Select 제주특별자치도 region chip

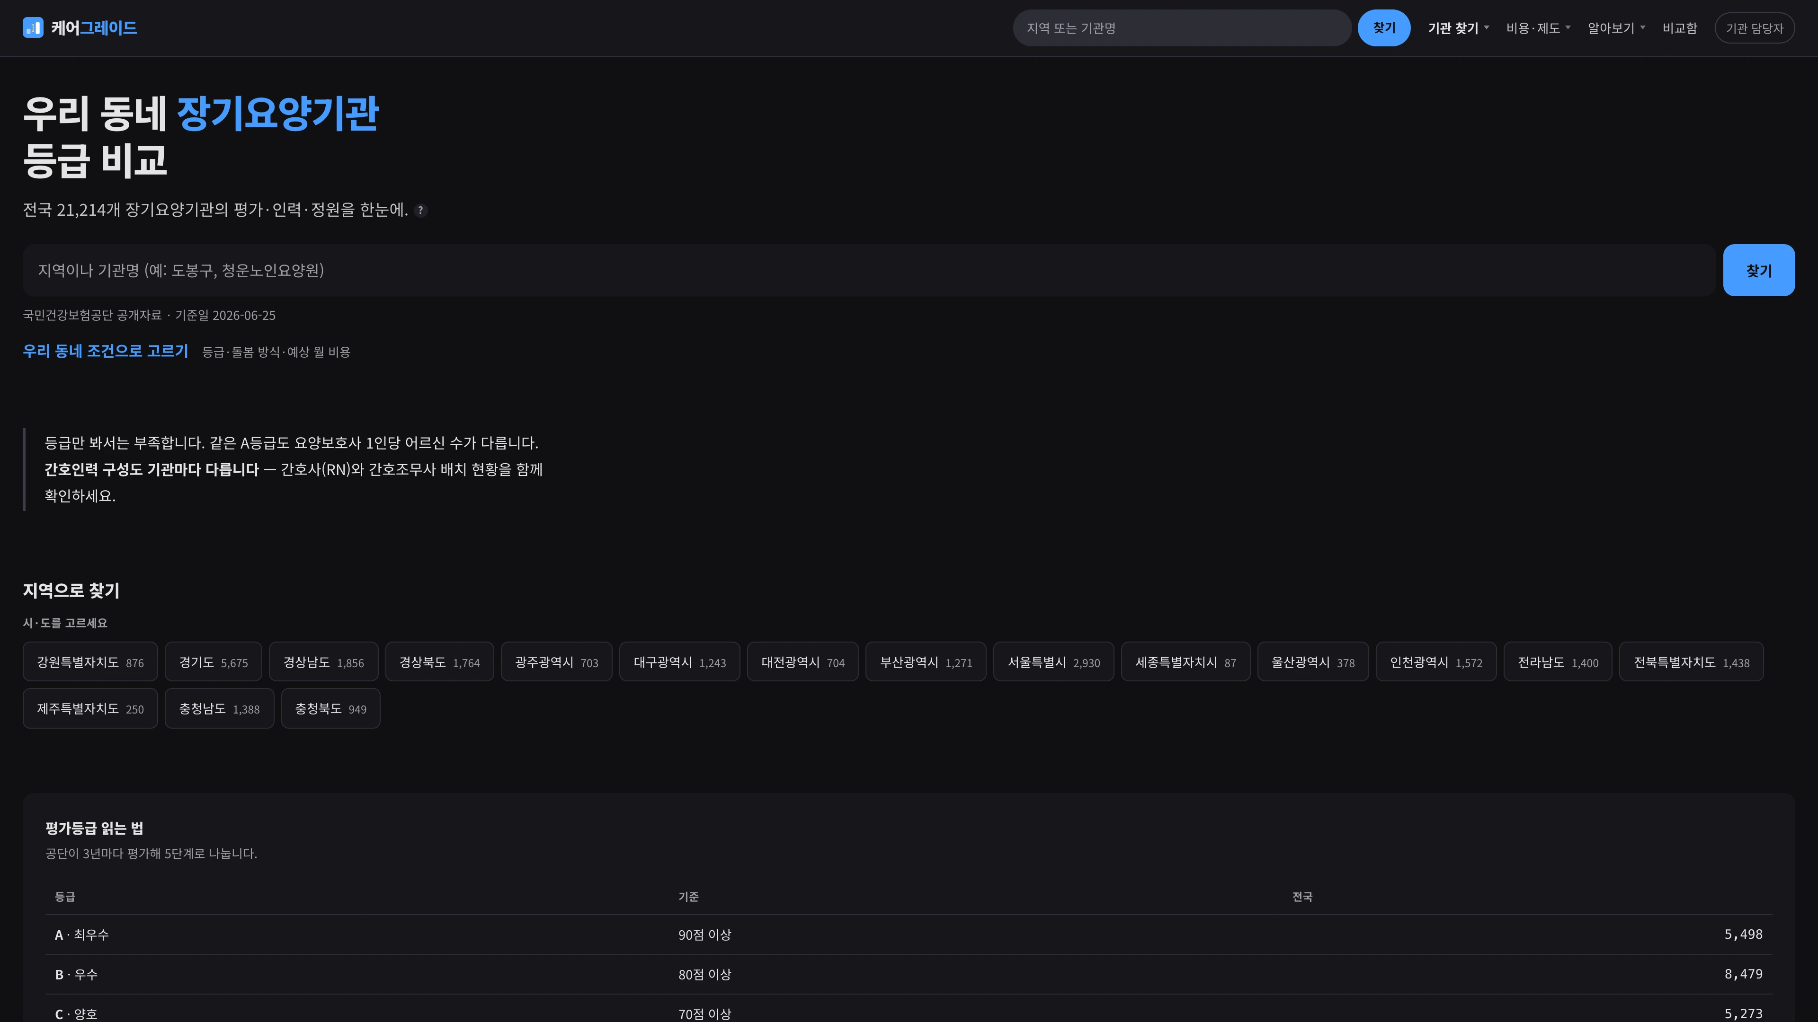point(90,709)
